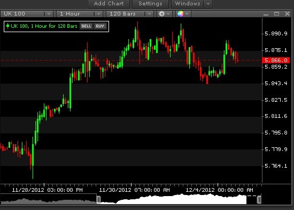Open the color wheel theme picker
Image resolution: width=294 pixels, height=210 pixels.
180,14
